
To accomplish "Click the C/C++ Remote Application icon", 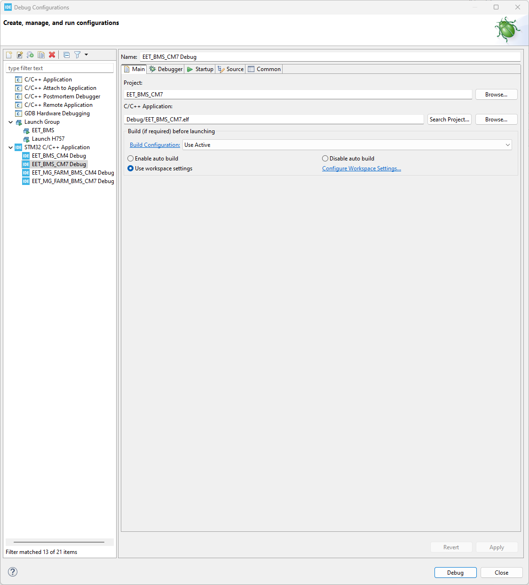I will [18, 105].
